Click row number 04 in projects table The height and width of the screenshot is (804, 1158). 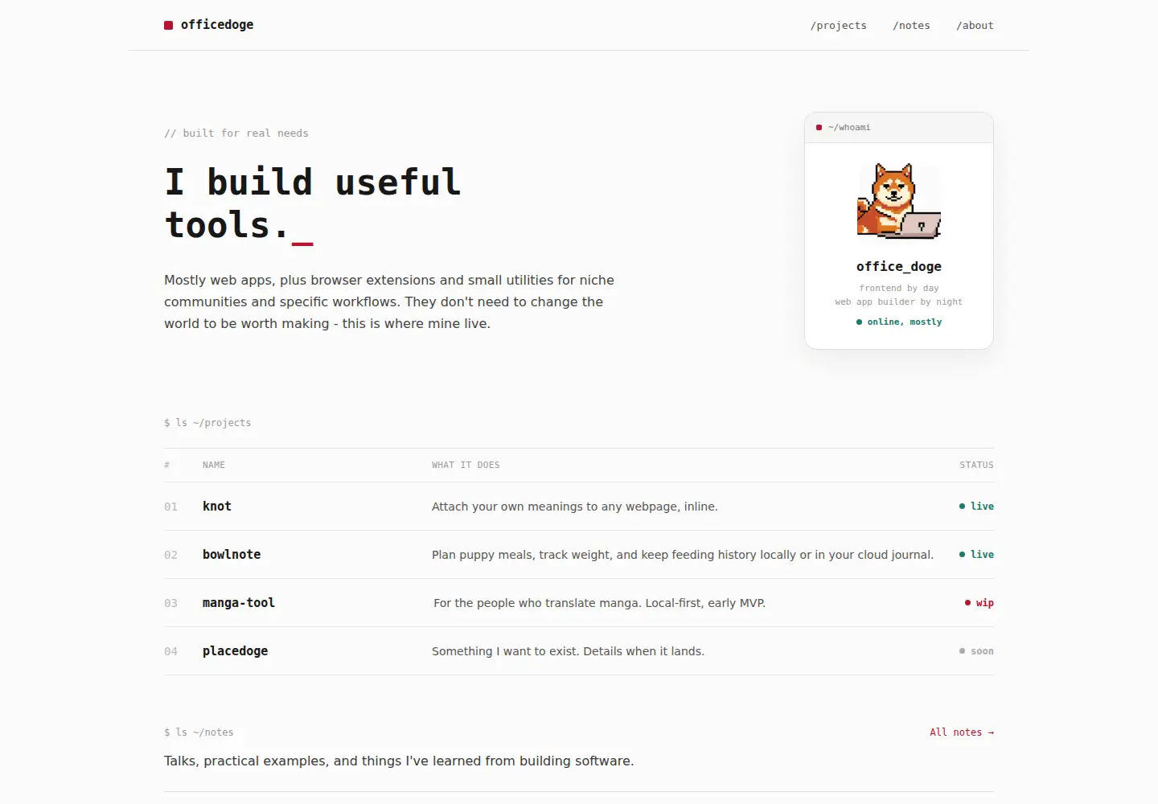coord(170,651)
